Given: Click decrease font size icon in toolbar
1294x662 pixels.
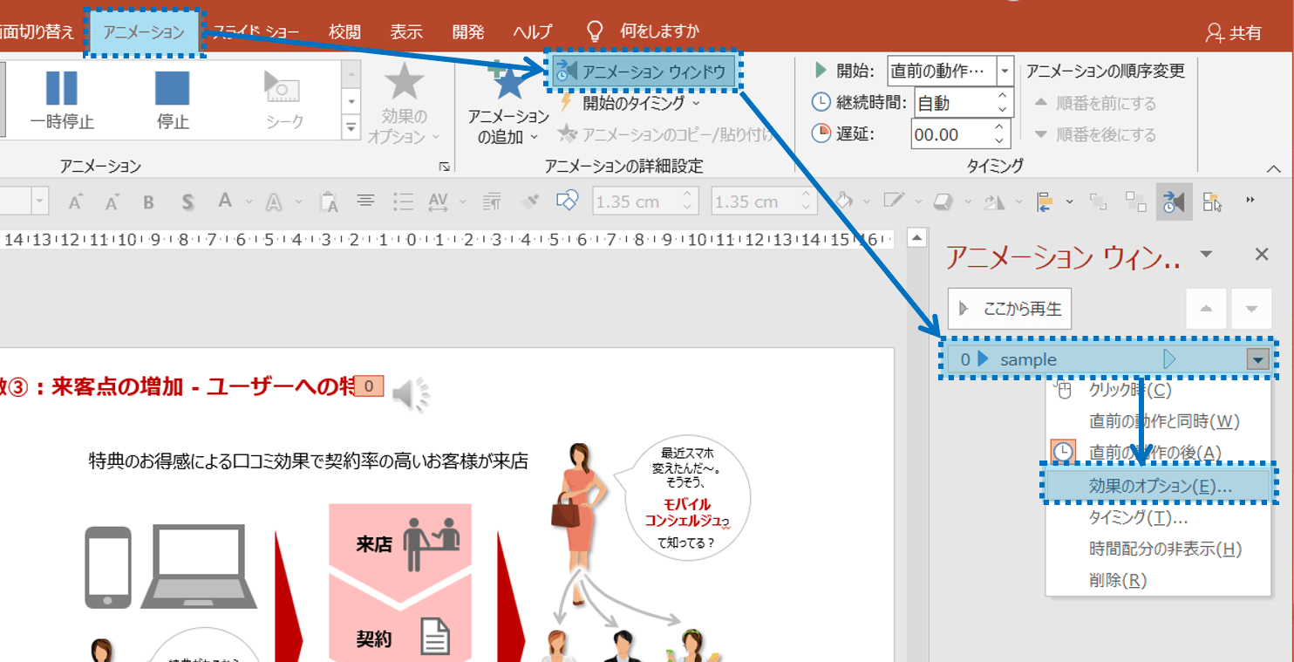Looking at the screenshot, I should point(112,202).
